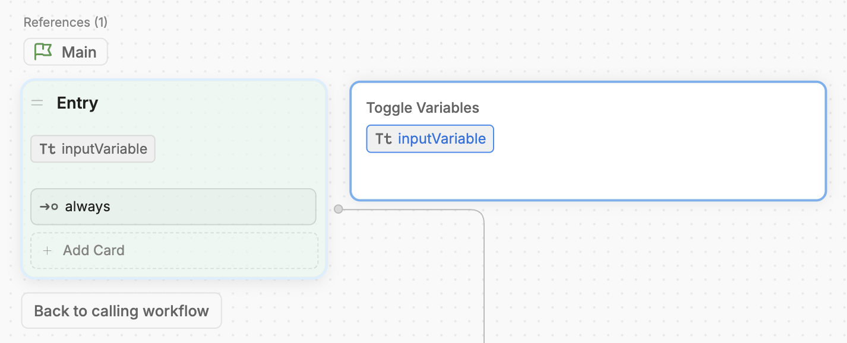Image resolution: width=847 pixels, height=343 pixels.
Task: Click the always trigger to switch its condition
Action: pos(89,207)
